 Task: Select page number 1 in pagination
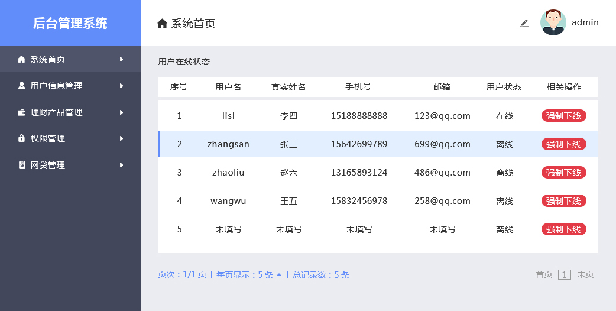click(x=565, y=274)
